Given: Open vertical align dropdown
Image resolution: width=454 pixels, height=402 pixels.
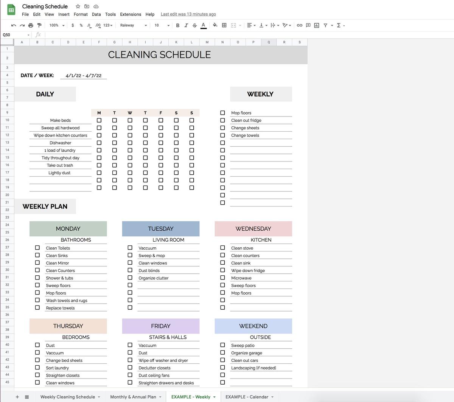Looking at the screenshot, I should pos(263,25).
